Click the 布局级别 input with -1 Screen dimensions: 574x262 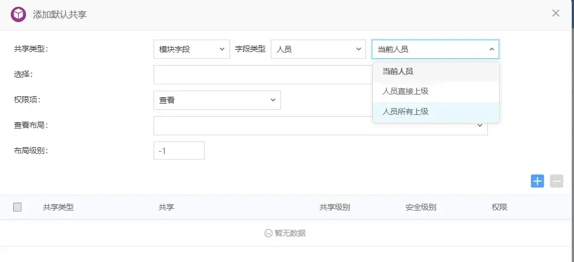click(x=179, y=151)
